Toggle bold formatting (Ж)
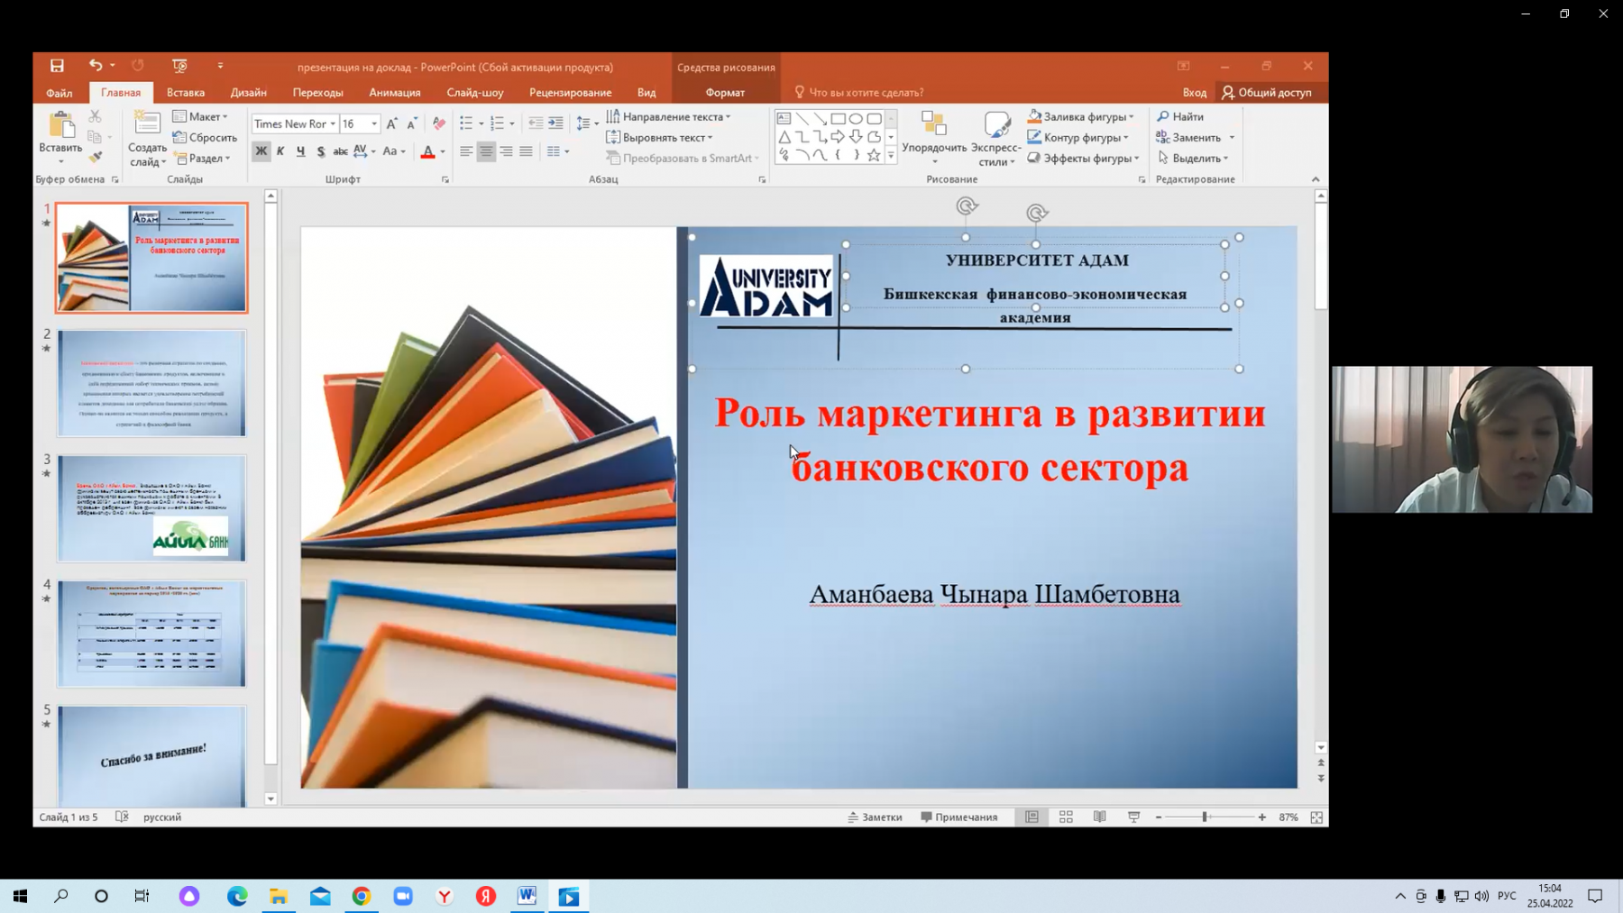Screen dimensions: 1623x913 [261, 151]
